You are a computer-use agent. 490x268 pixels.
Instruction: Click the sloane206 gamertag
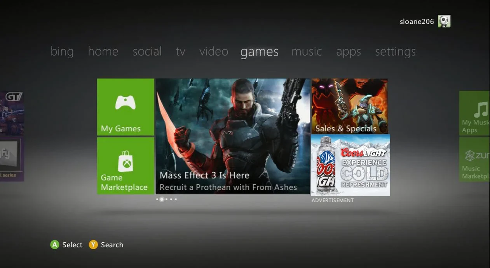(x=417, y=22)
